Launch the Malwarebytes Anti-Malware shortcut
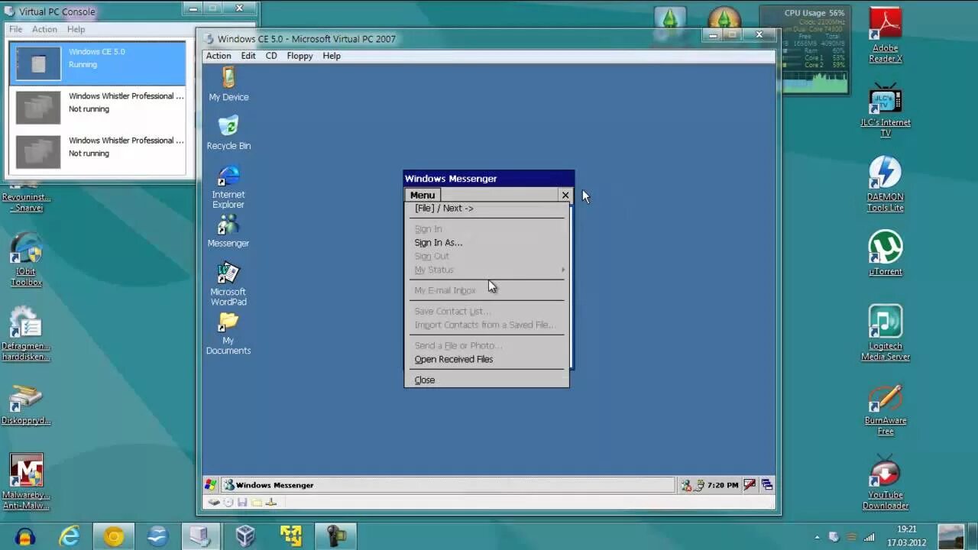This screenshot has width=978, height=550. 27,482
